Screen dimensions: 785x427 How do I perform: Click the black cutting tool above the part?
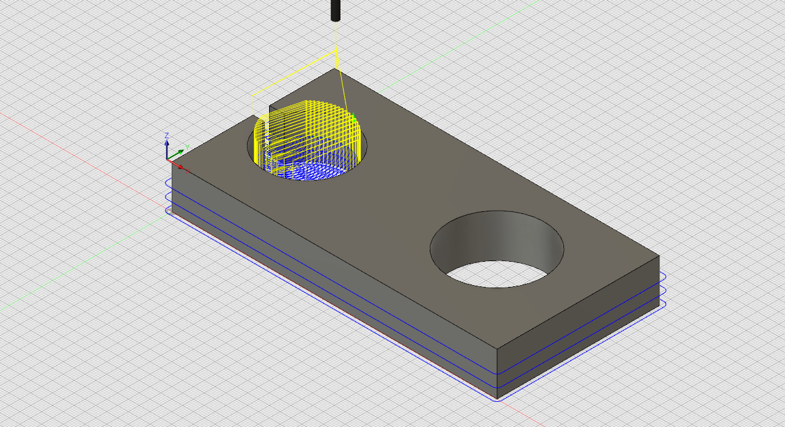tap(336, 10)
